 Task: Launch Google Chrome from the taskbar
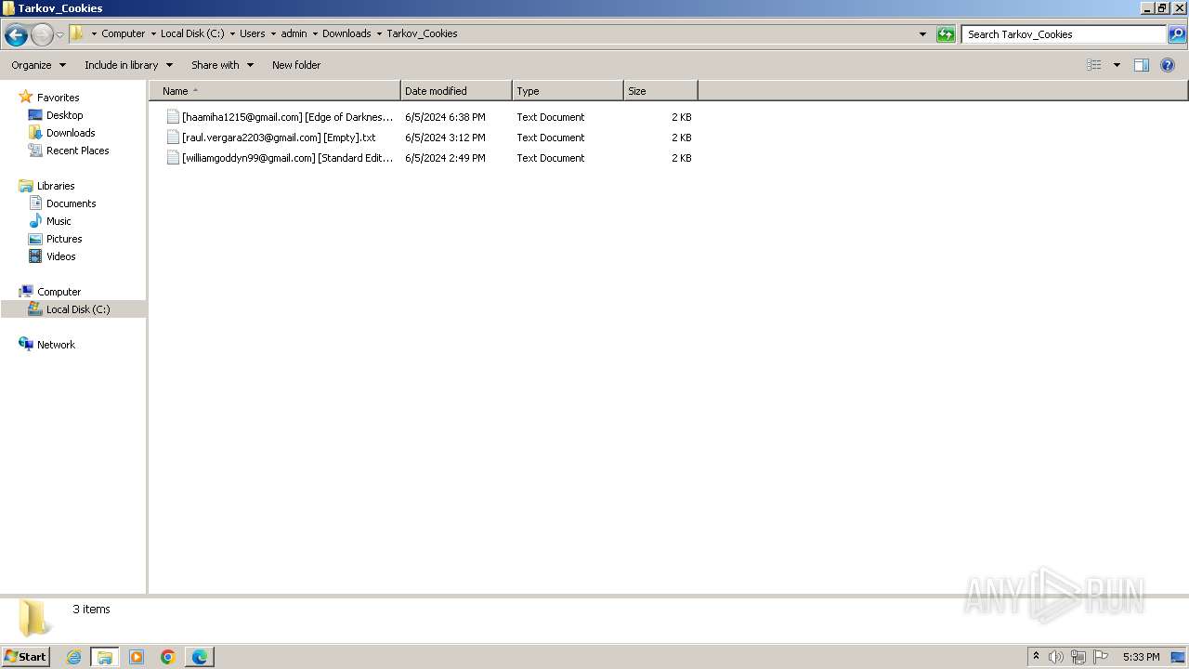point(168,657)
